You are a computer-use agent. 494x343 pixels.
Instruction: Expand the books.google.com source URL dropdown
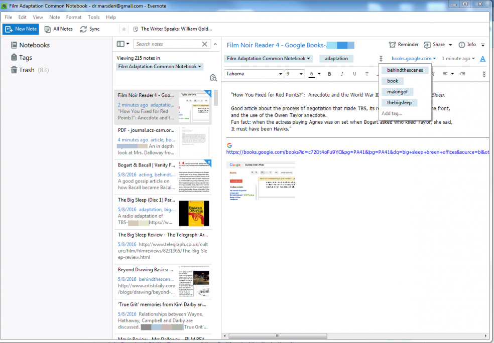(x=414, y=59)
